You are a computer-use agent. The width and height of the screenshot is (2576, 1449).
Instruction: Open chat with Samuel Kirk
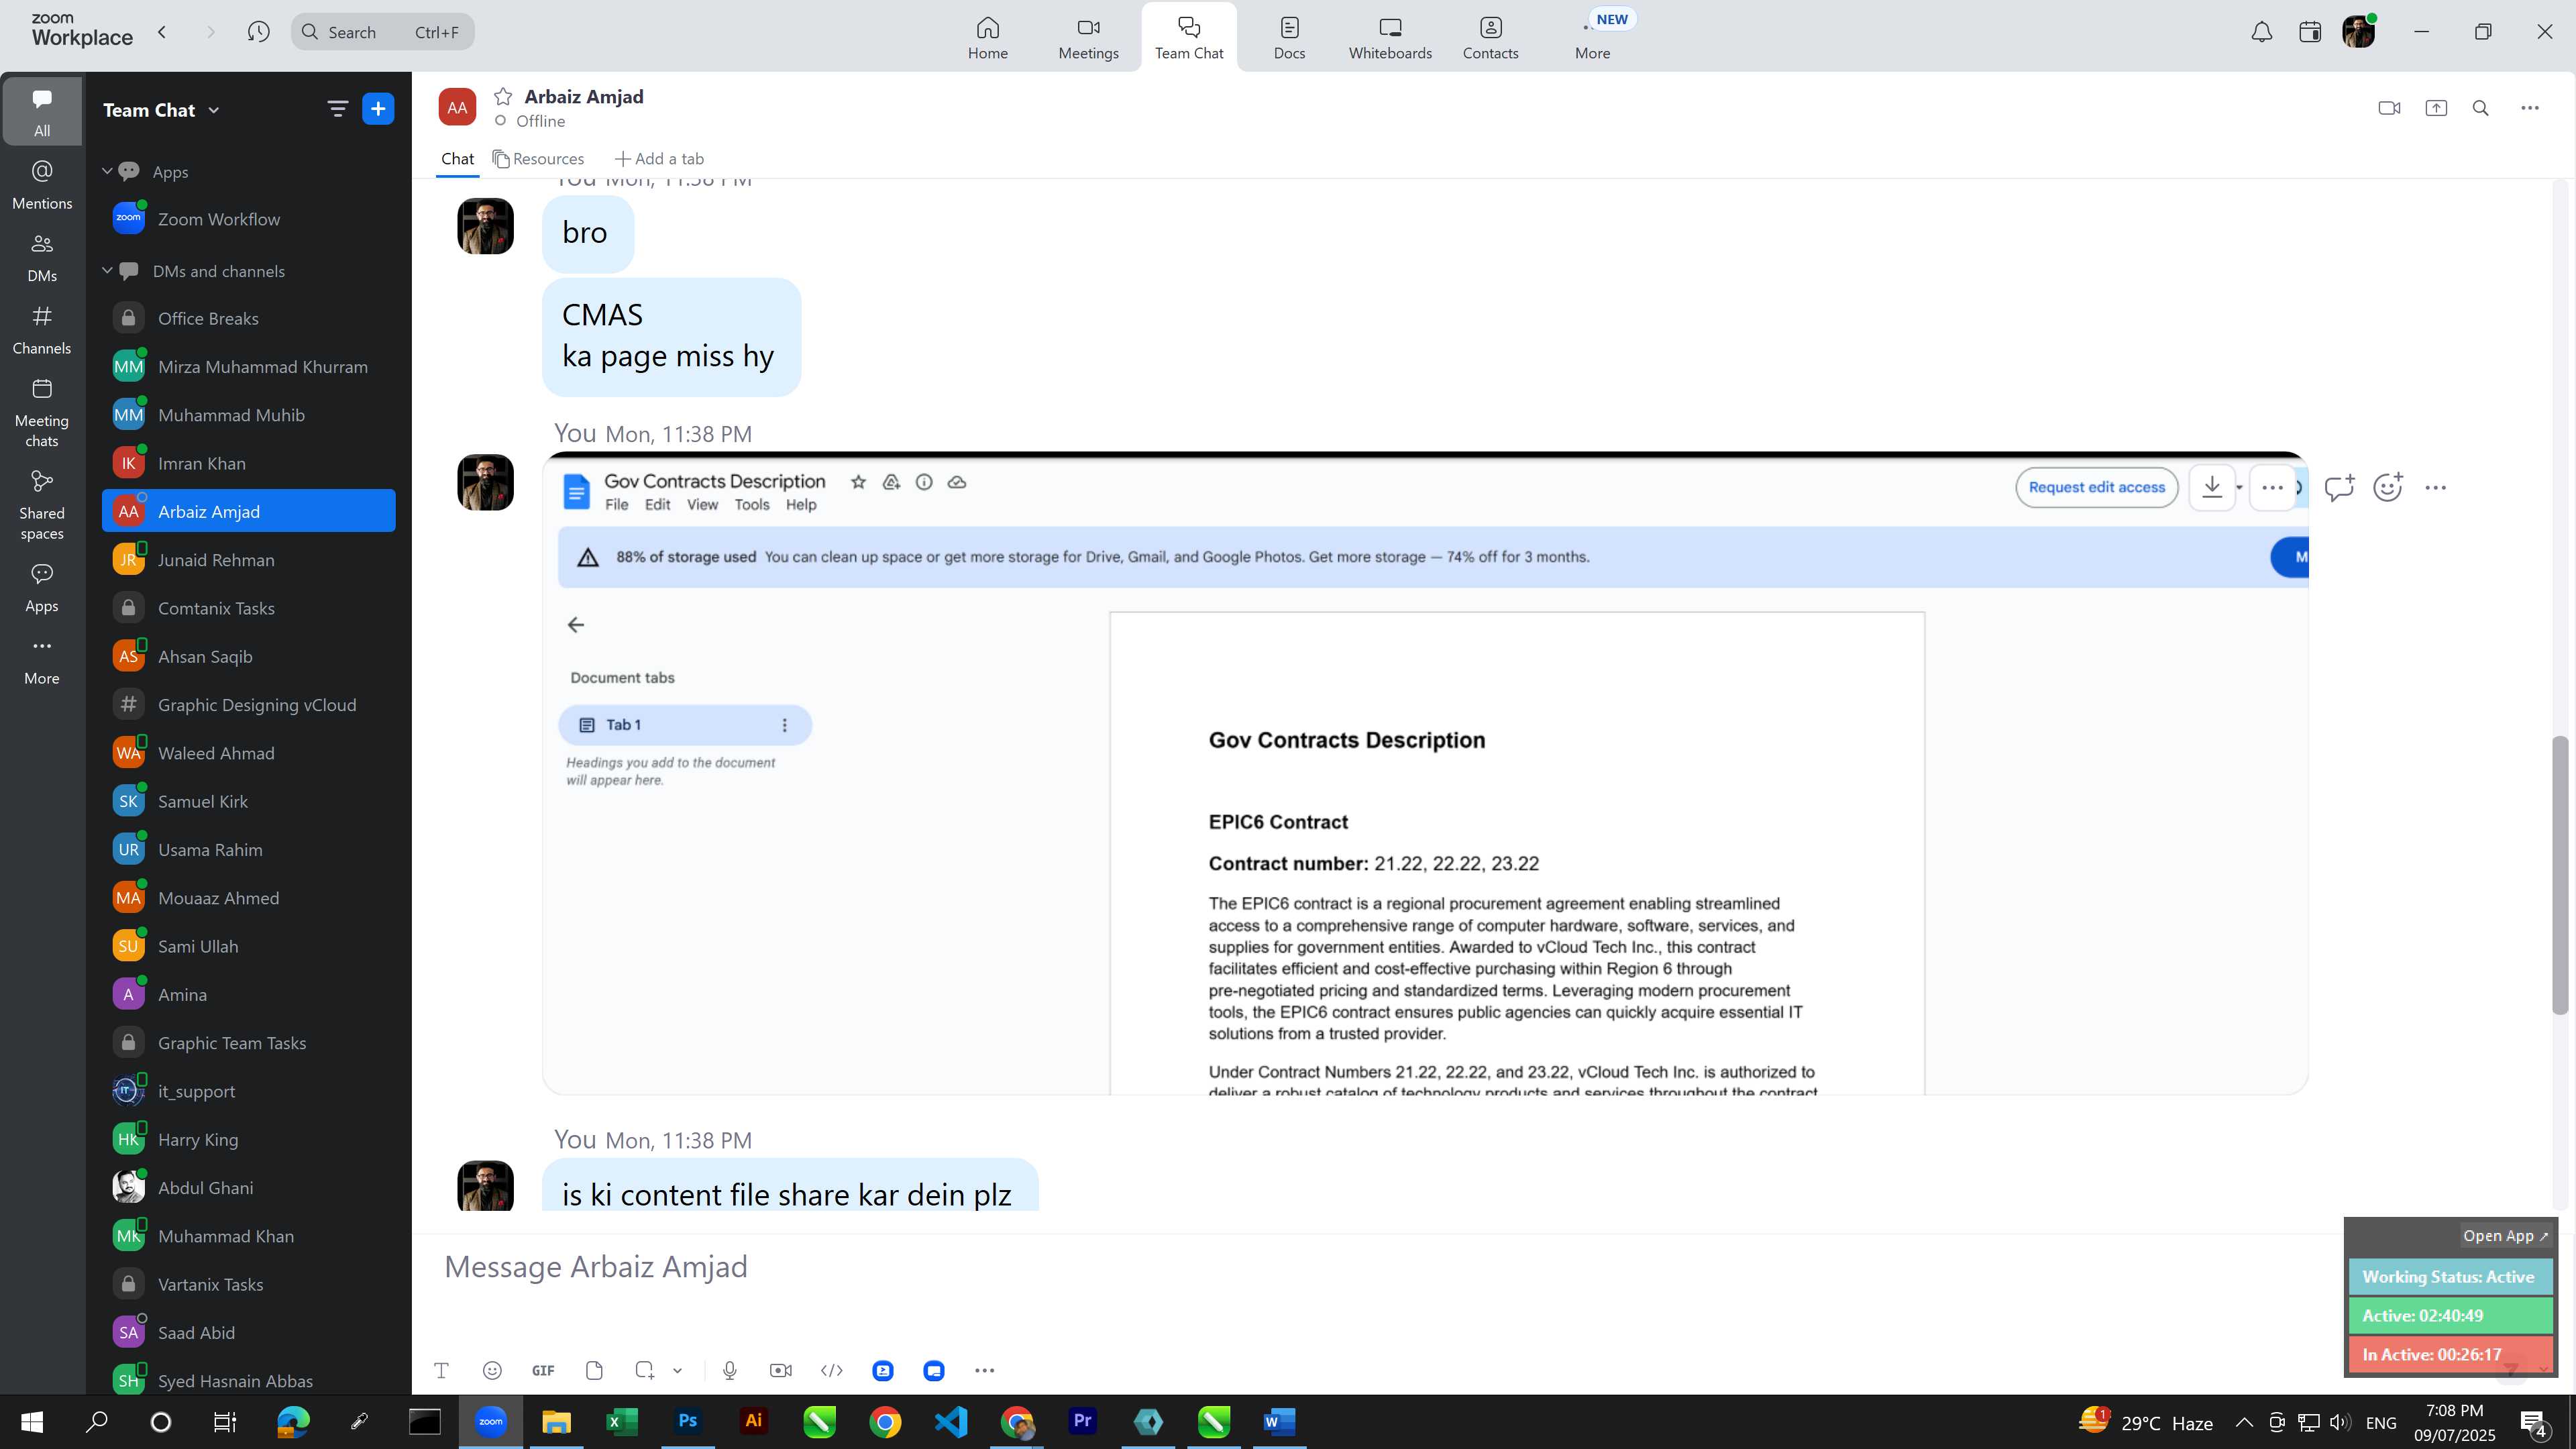[x=248, y=801]
